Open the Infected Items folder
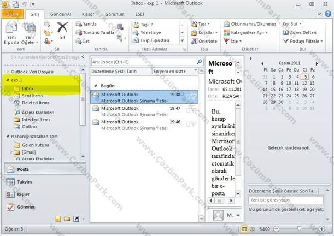Screen dimensions: 334x236 (36, 120)
